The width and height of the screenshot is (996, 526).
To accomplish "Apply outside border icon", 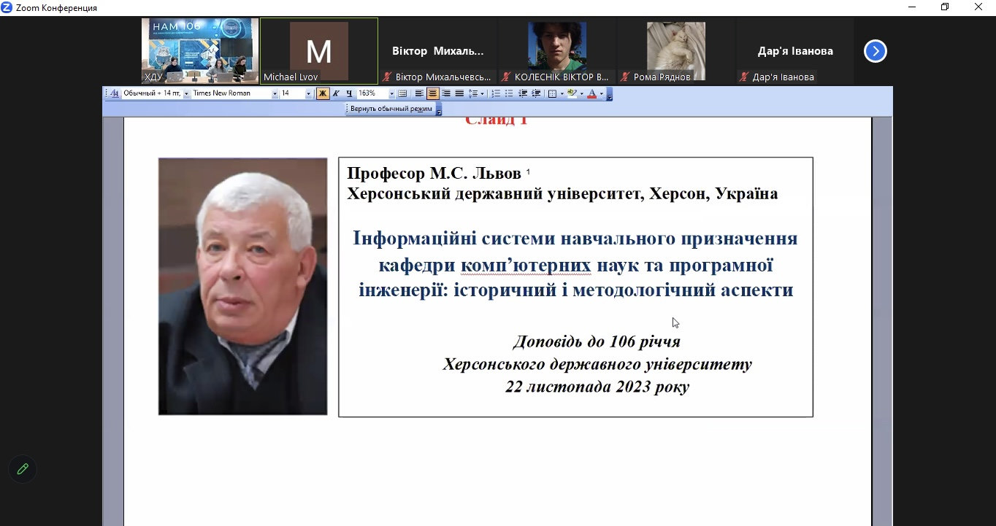I will point(552,93).
